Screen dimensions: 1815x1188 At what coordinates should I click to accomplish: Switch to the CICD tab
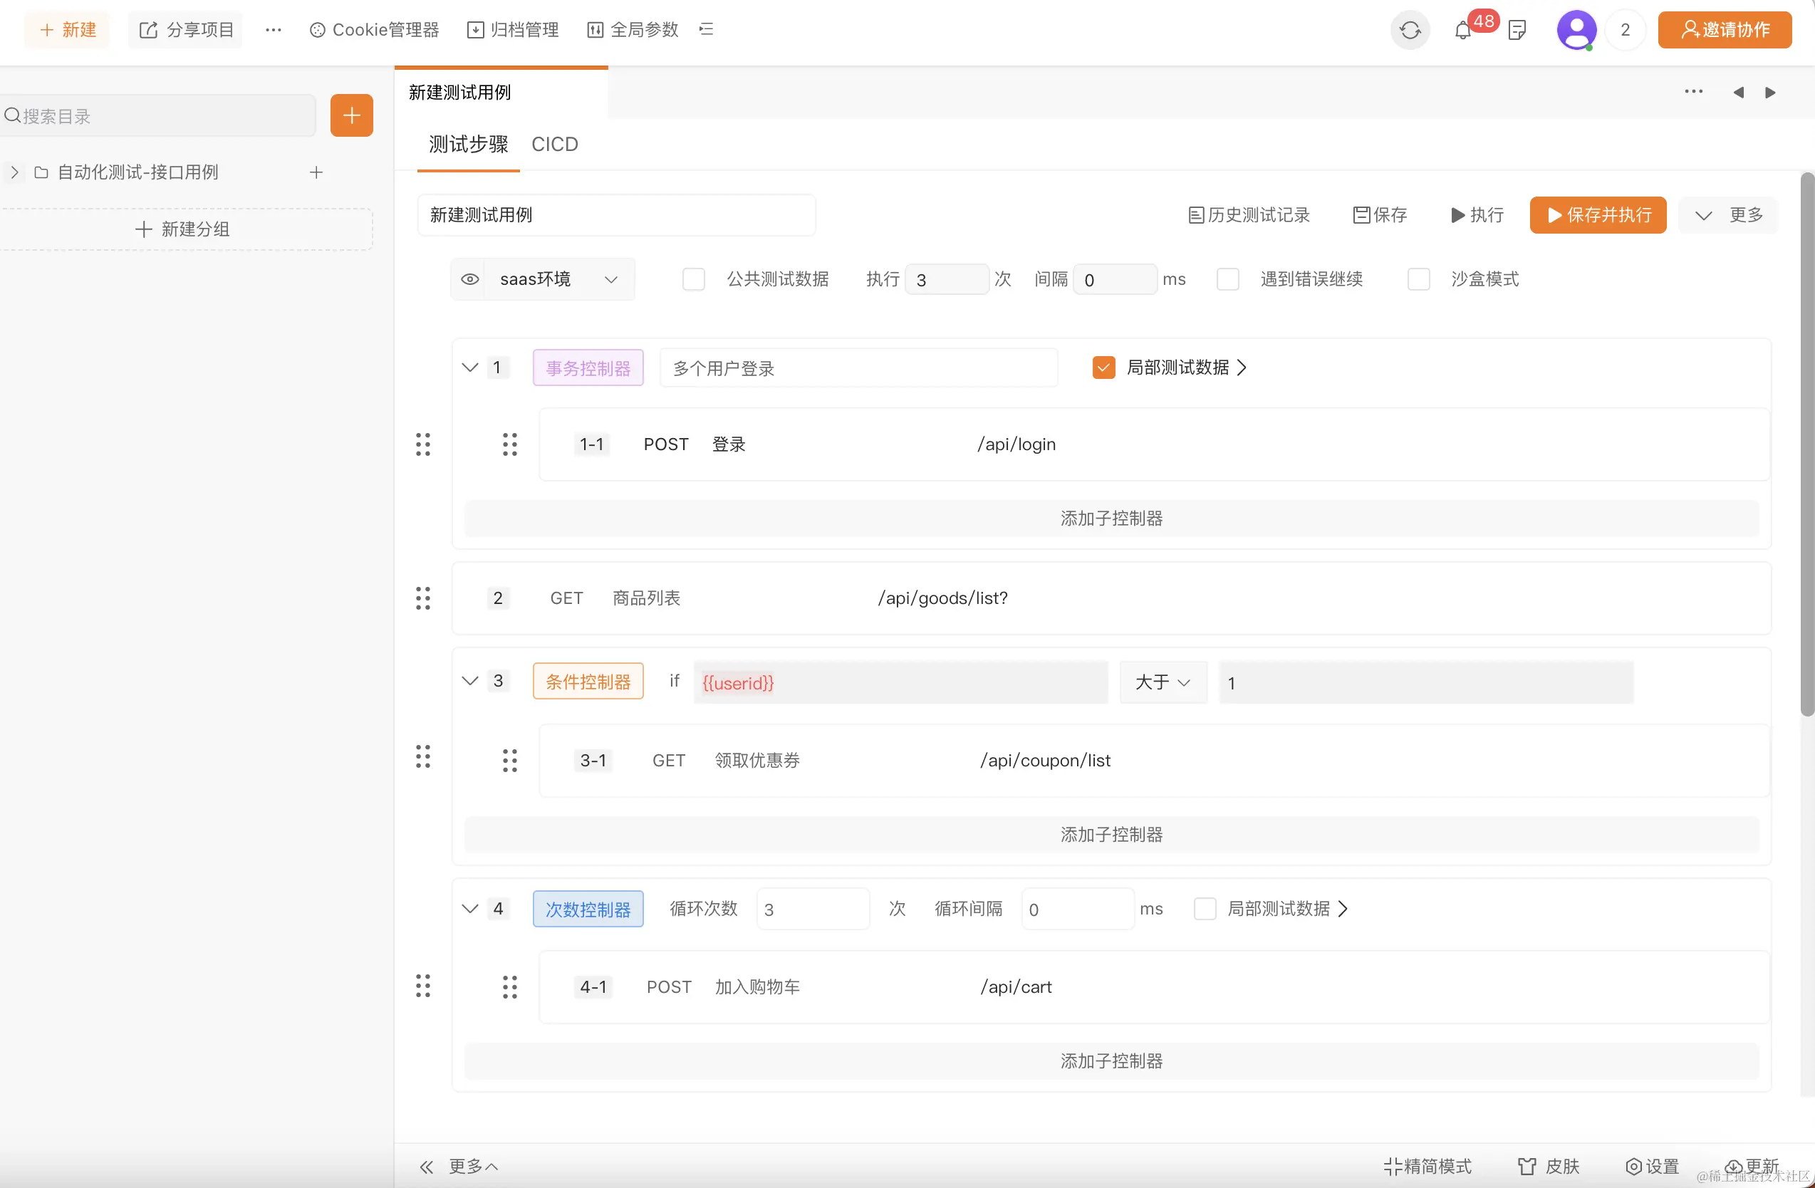[554, 145]
